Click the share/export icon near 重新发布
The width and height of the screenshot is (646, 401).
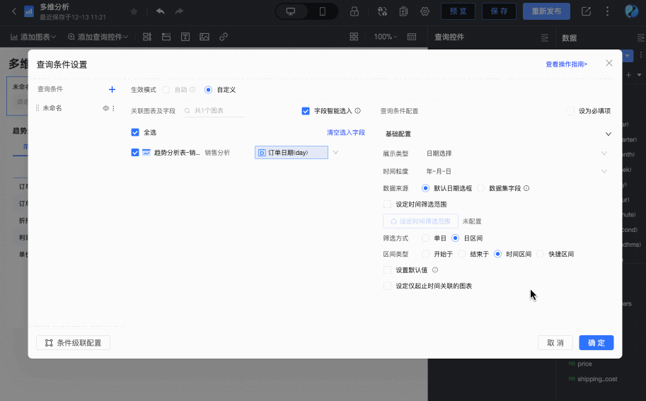pyautogui.click(x=586, y=11)
